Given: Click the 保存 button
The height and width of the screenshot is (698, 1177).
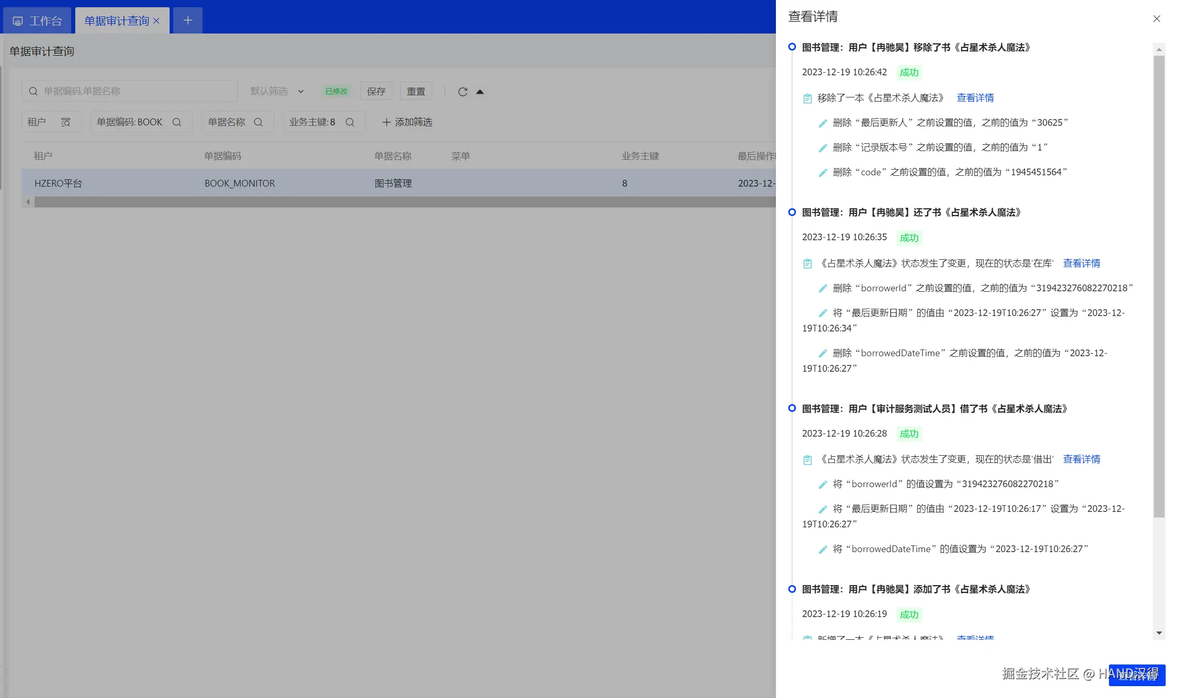Looking at the screenshot, I should pyautogui.click(x=376, y=91).
